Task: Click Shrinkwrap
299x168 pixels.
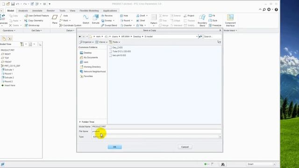Action: (x=32, y=25)
